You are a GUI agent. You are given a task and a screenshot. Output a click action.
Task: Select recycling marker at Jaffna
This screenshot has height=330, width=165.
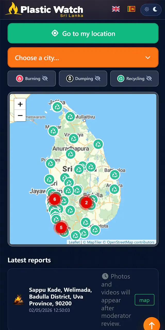tap(57, 107)
